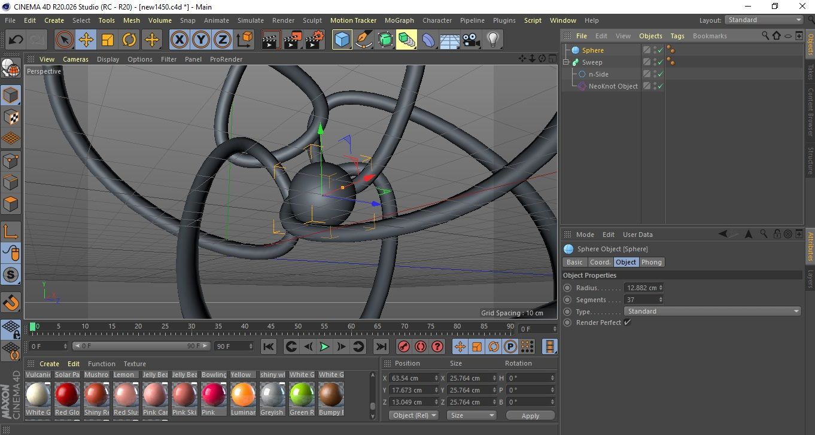Click the Apply button
The image size is (815, 435).
pyautogui.click(x=530, y=415)
